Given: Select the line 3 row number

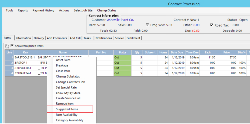Looking at the screenshot, I should pos(9,68).
